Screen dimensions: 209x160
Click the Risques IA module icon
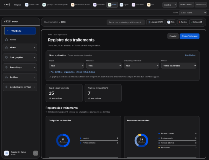(x=133, y=5)
